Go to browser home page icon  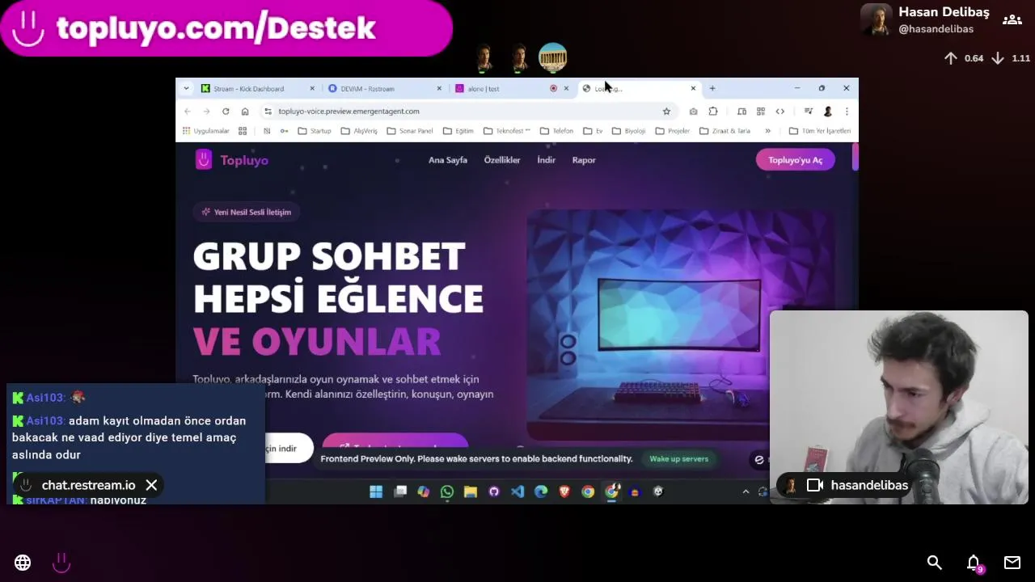pos(245,112)
